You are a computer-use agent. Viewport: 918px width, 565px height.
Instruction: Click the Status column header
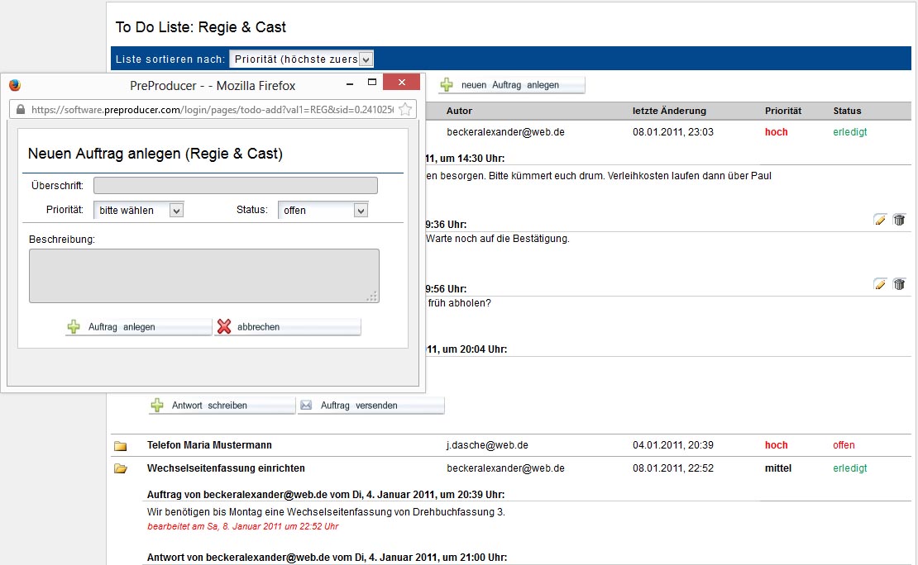(x=847, y=111)
